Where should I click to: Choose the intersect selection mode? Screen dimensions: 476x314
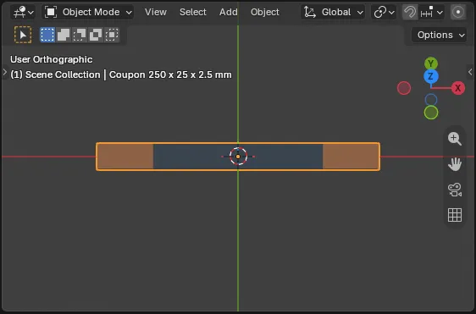click(x=112, y=35)
